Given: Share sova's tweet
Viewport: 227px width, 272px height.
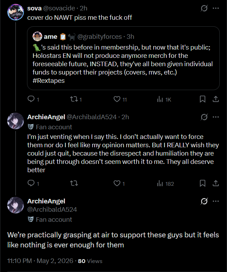Looking at the screenshot, I should coord(216,99).
